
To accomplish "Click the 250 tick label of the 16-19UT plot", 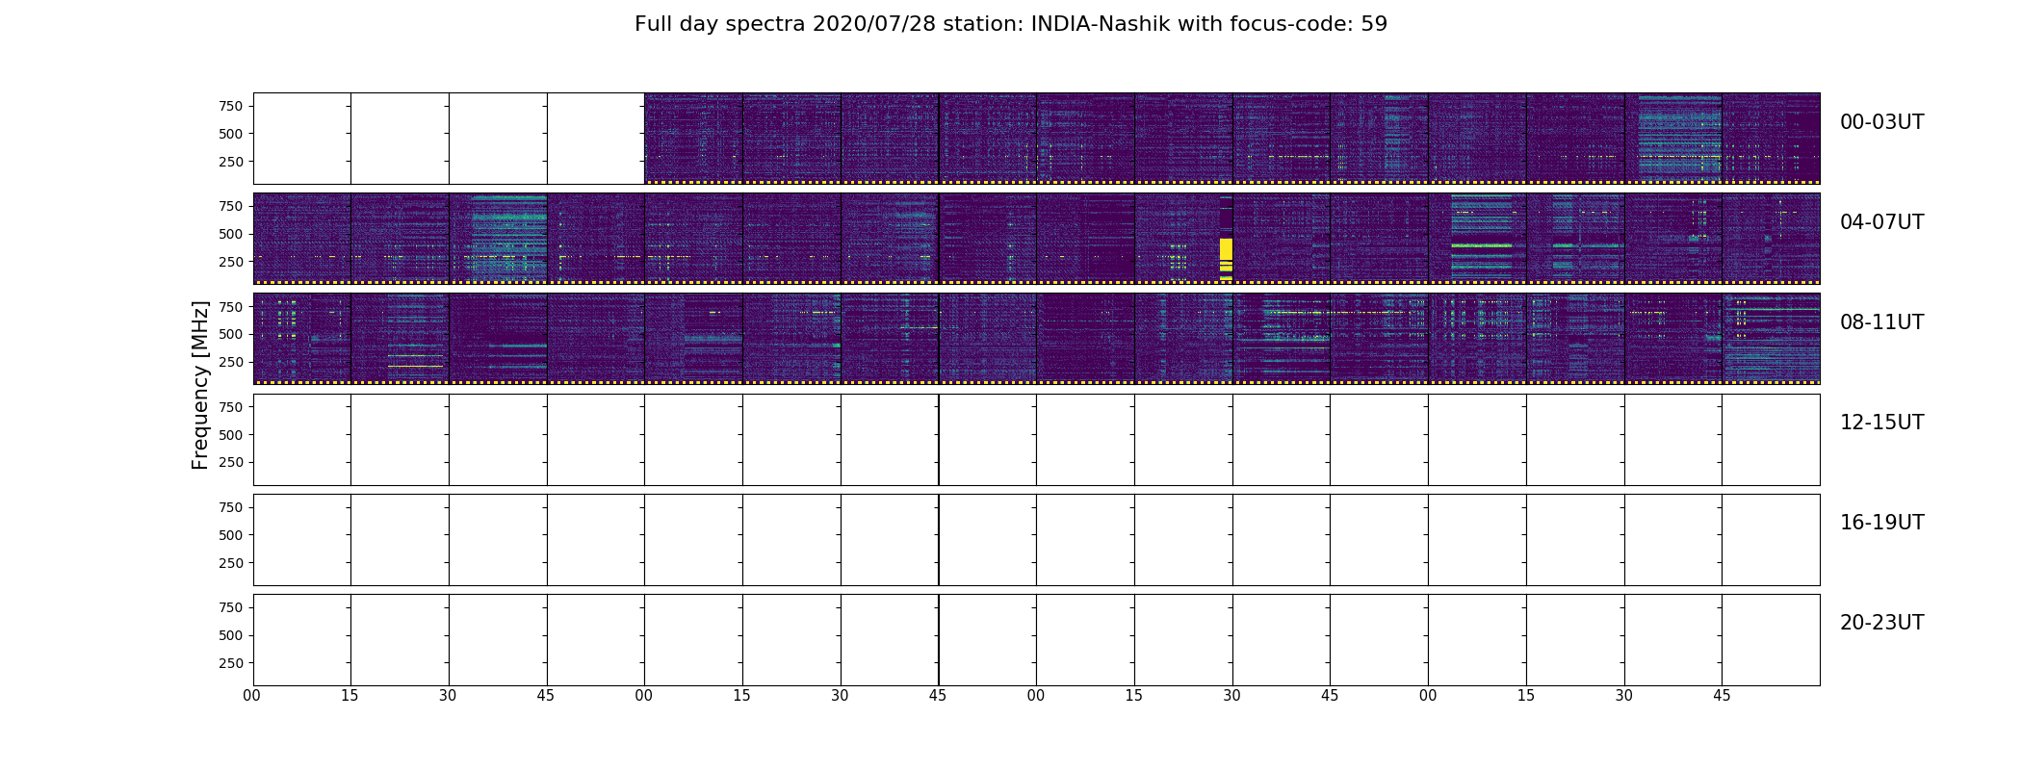I will coord(231,563).
